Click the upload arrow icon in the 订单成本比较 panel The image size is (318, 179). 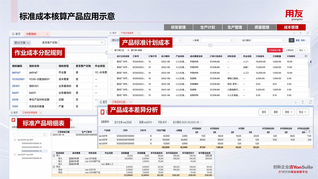(303, 102)
